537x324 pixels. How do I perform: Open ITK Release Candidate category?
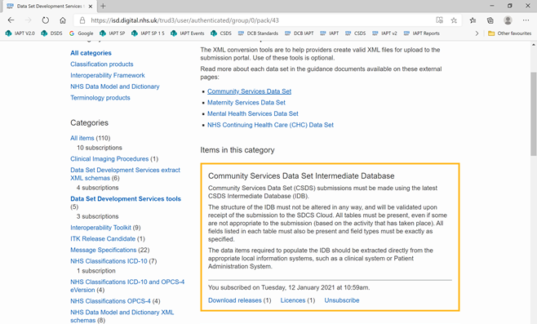(x=103, y=239)
